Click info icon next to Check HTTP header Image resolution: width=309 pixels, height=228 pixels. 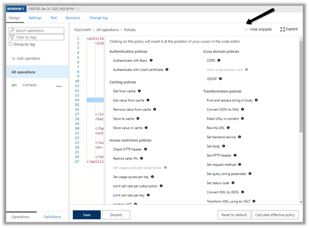[x=145, y=149]
